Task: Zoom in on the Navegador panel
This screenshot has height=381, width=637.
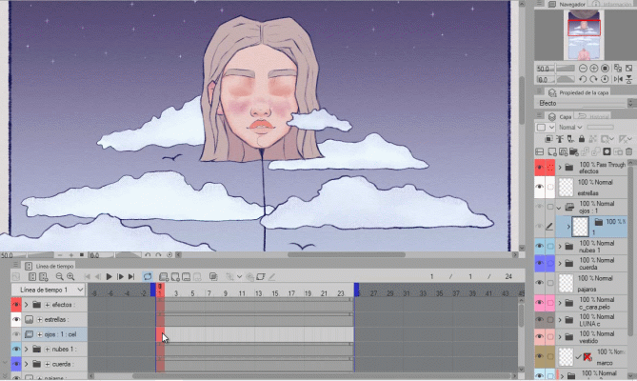Action: (593, 69)
